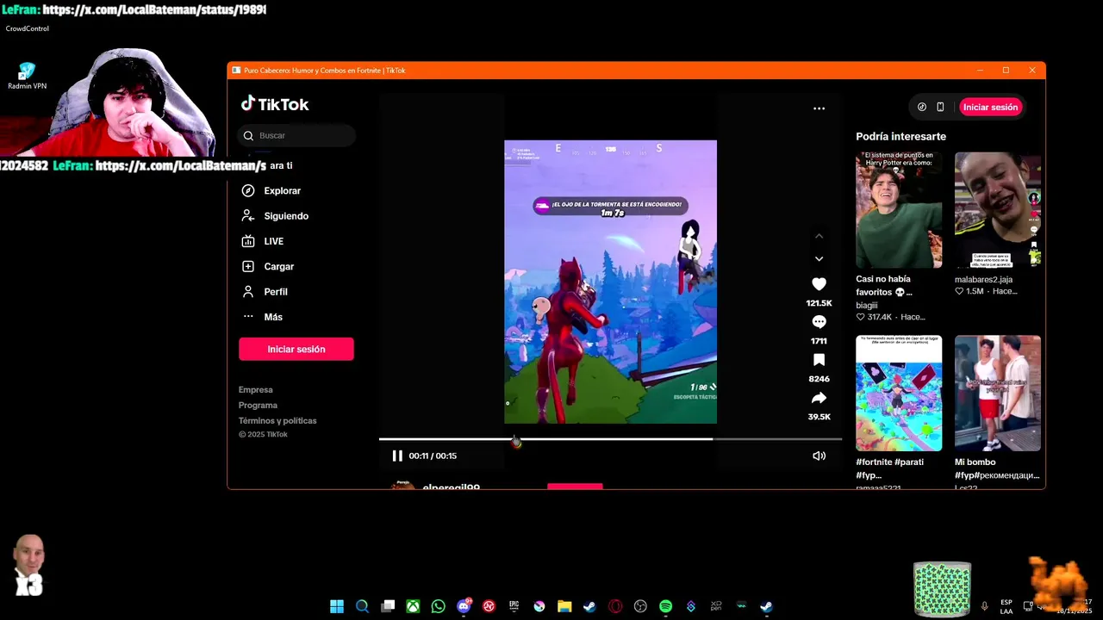
Task: Click the phone app icon in header
Action: click(940, 108)
